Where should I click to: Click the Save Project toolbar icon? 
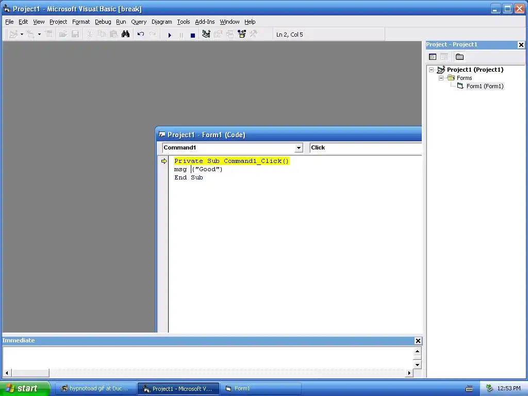tap(75, 35)
